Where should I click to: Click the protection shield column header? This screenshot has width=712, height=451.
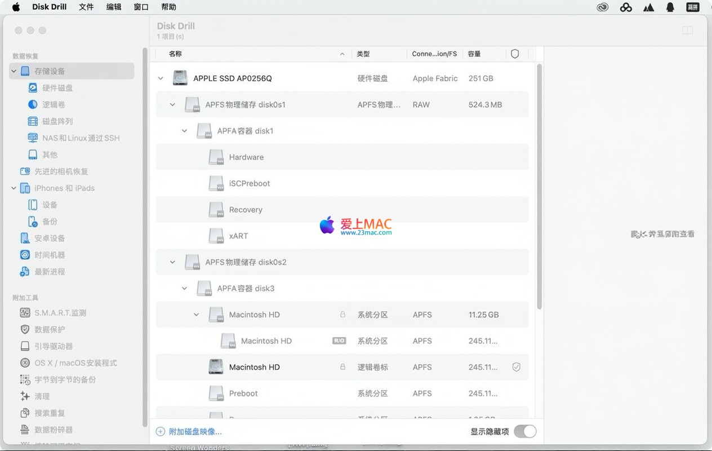coord(514,54)
